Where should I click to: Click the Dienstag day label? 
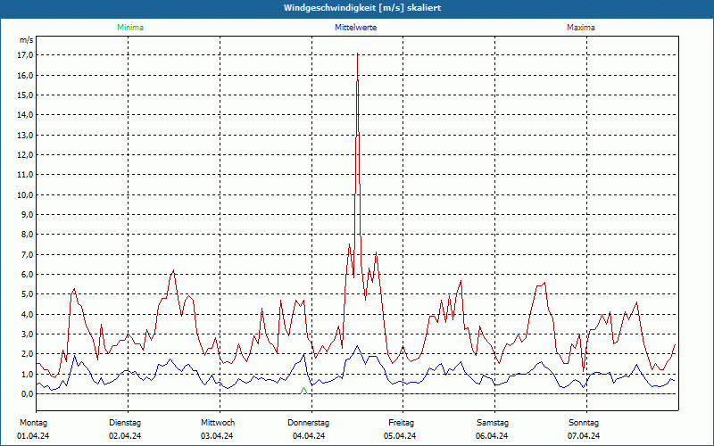(125, 423)
